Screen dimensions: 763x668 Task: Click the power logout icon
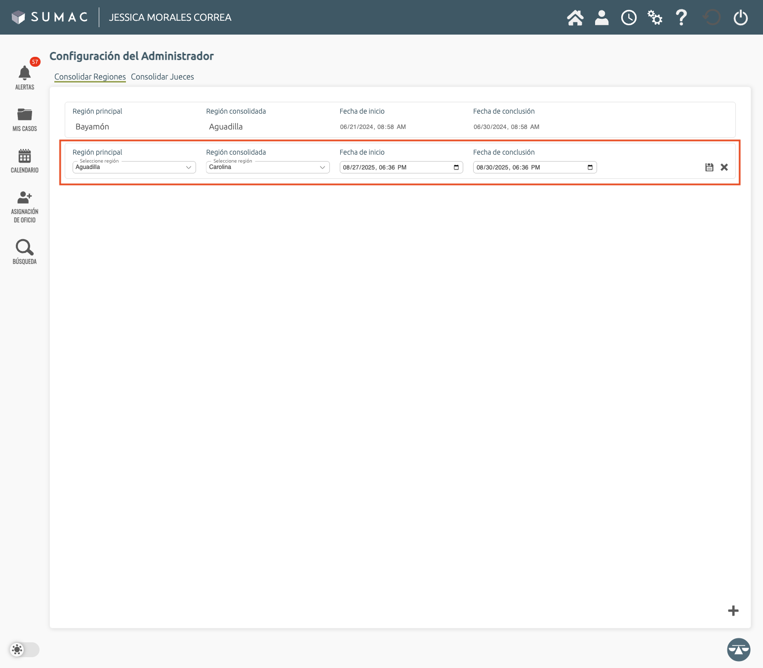click(740, 18)
